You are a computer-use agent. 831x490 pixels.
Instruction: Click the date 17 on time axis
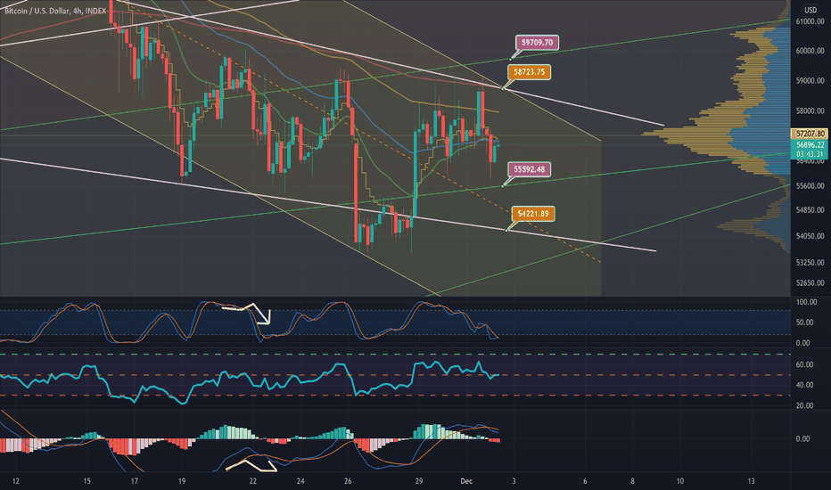click(x=134, y=481)
